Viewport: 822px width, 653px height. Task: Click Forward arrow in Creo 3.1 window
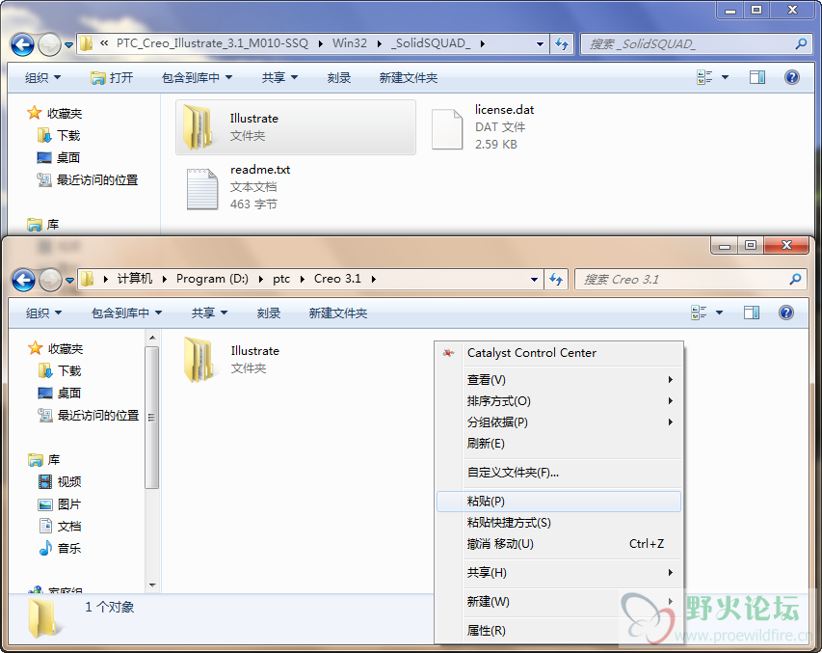pyautogui.click(x=50, y=280)
